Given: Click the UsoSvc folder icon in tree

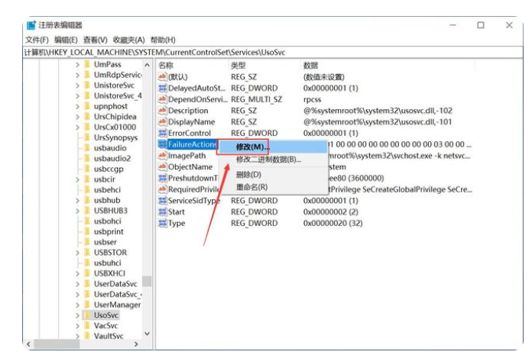Looking at the screenshot, I should pos(87,315).
